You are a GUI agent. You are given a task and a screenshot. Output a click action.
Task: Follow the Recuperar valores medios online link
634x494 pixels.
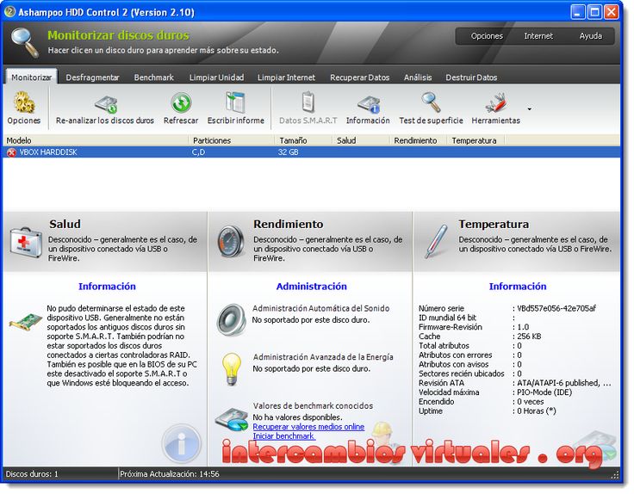[x=308, y=427]
